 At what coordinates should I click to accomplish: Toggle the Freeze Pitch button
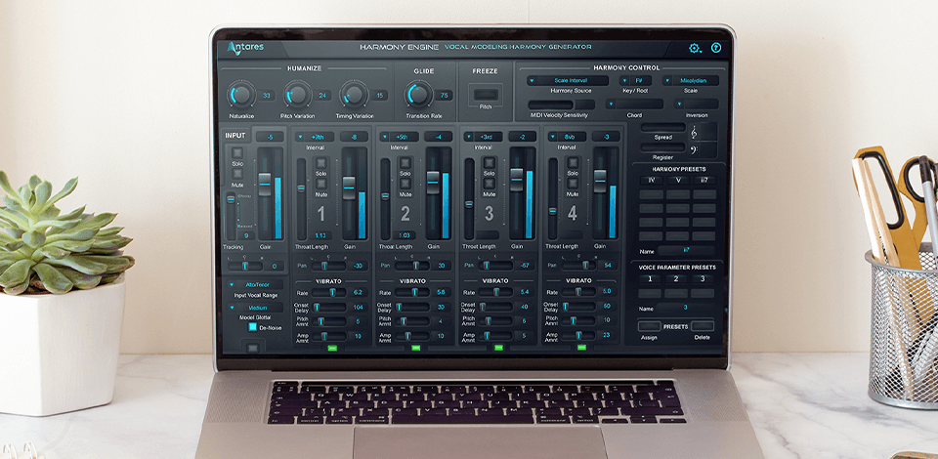[486, 95]
